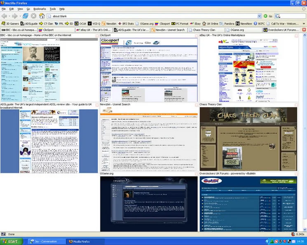Open the Tools menu

[x=53, y=9]
